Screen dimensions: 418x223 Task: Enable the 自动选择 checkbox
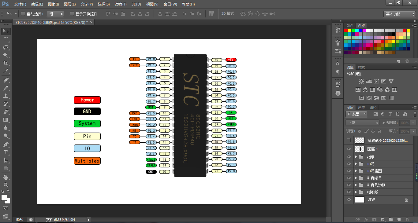pyautogui.click(x=23, y=14)
